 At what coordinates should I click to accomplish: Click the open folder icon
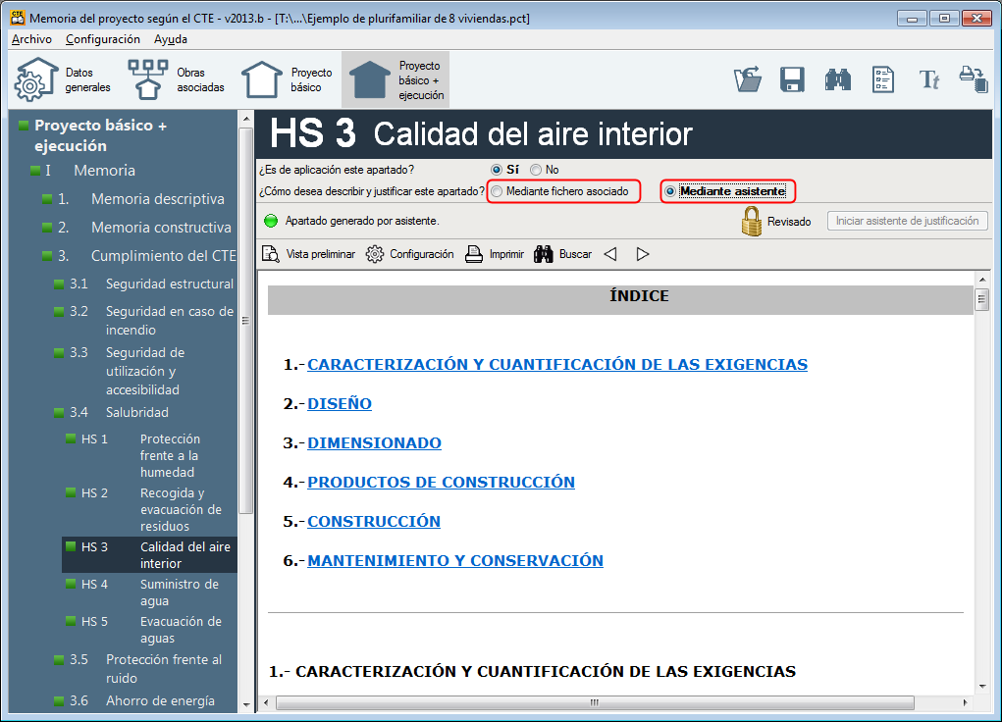coord(748,79)
